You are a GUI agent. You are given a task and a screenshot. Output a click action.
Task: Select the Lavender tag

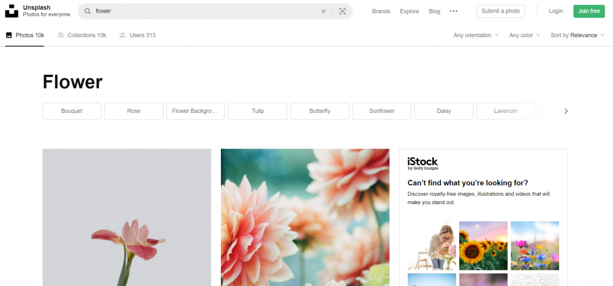pos(506,111)
